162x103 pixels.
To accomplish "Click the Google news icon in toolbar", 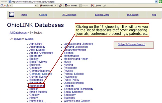I will click(60, 5).
